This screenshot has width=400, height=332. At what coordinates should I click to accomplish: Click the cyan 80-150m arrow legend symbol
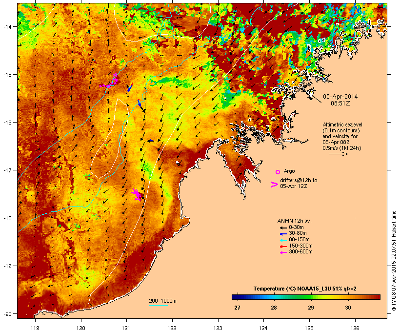[283, 240]
